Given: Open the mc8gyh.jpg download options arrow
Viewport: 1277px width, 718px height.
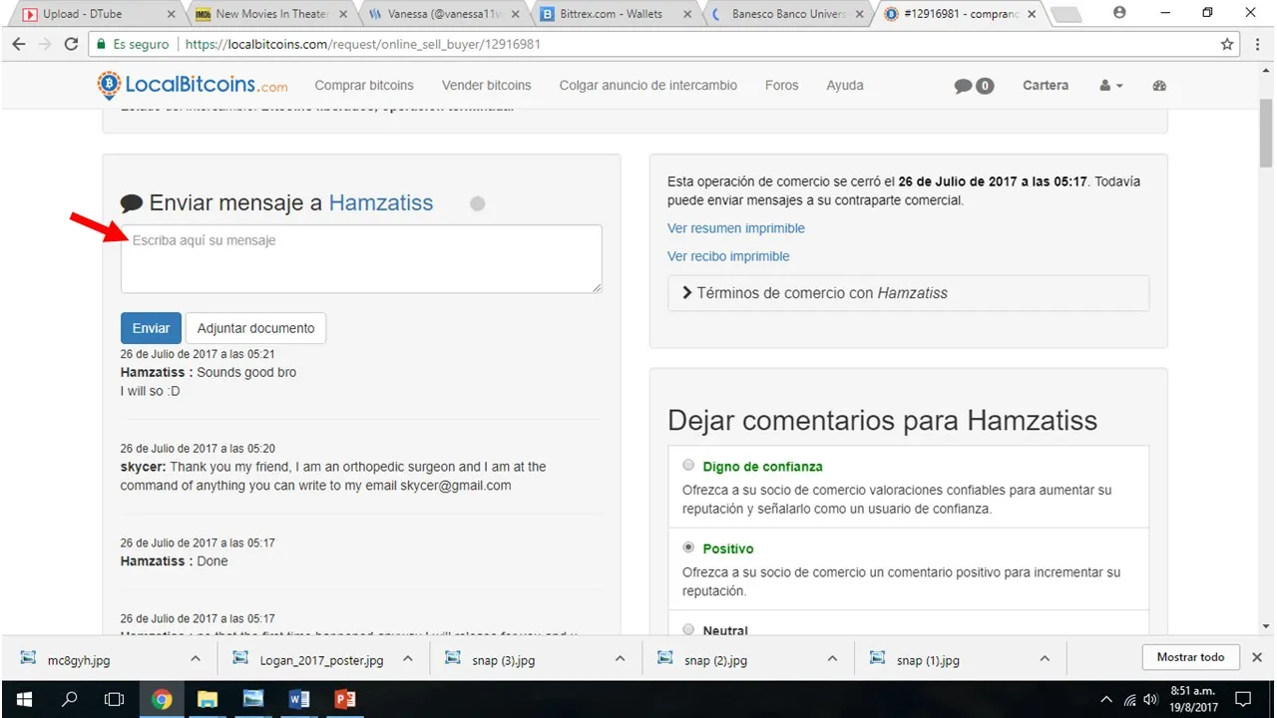Looking at the screenshot, I should click(196, 658).
